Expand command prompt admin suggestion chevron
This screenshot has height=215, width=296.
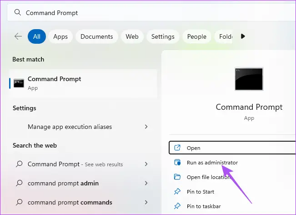coord(146,183)
